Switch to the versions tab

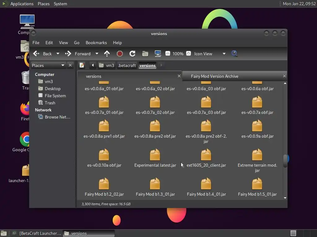click(x=129, y=76)
